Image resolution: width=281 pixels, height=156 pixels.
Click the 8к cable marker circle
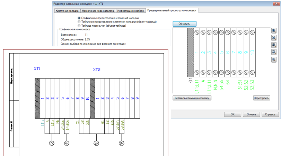coord(96,143)
